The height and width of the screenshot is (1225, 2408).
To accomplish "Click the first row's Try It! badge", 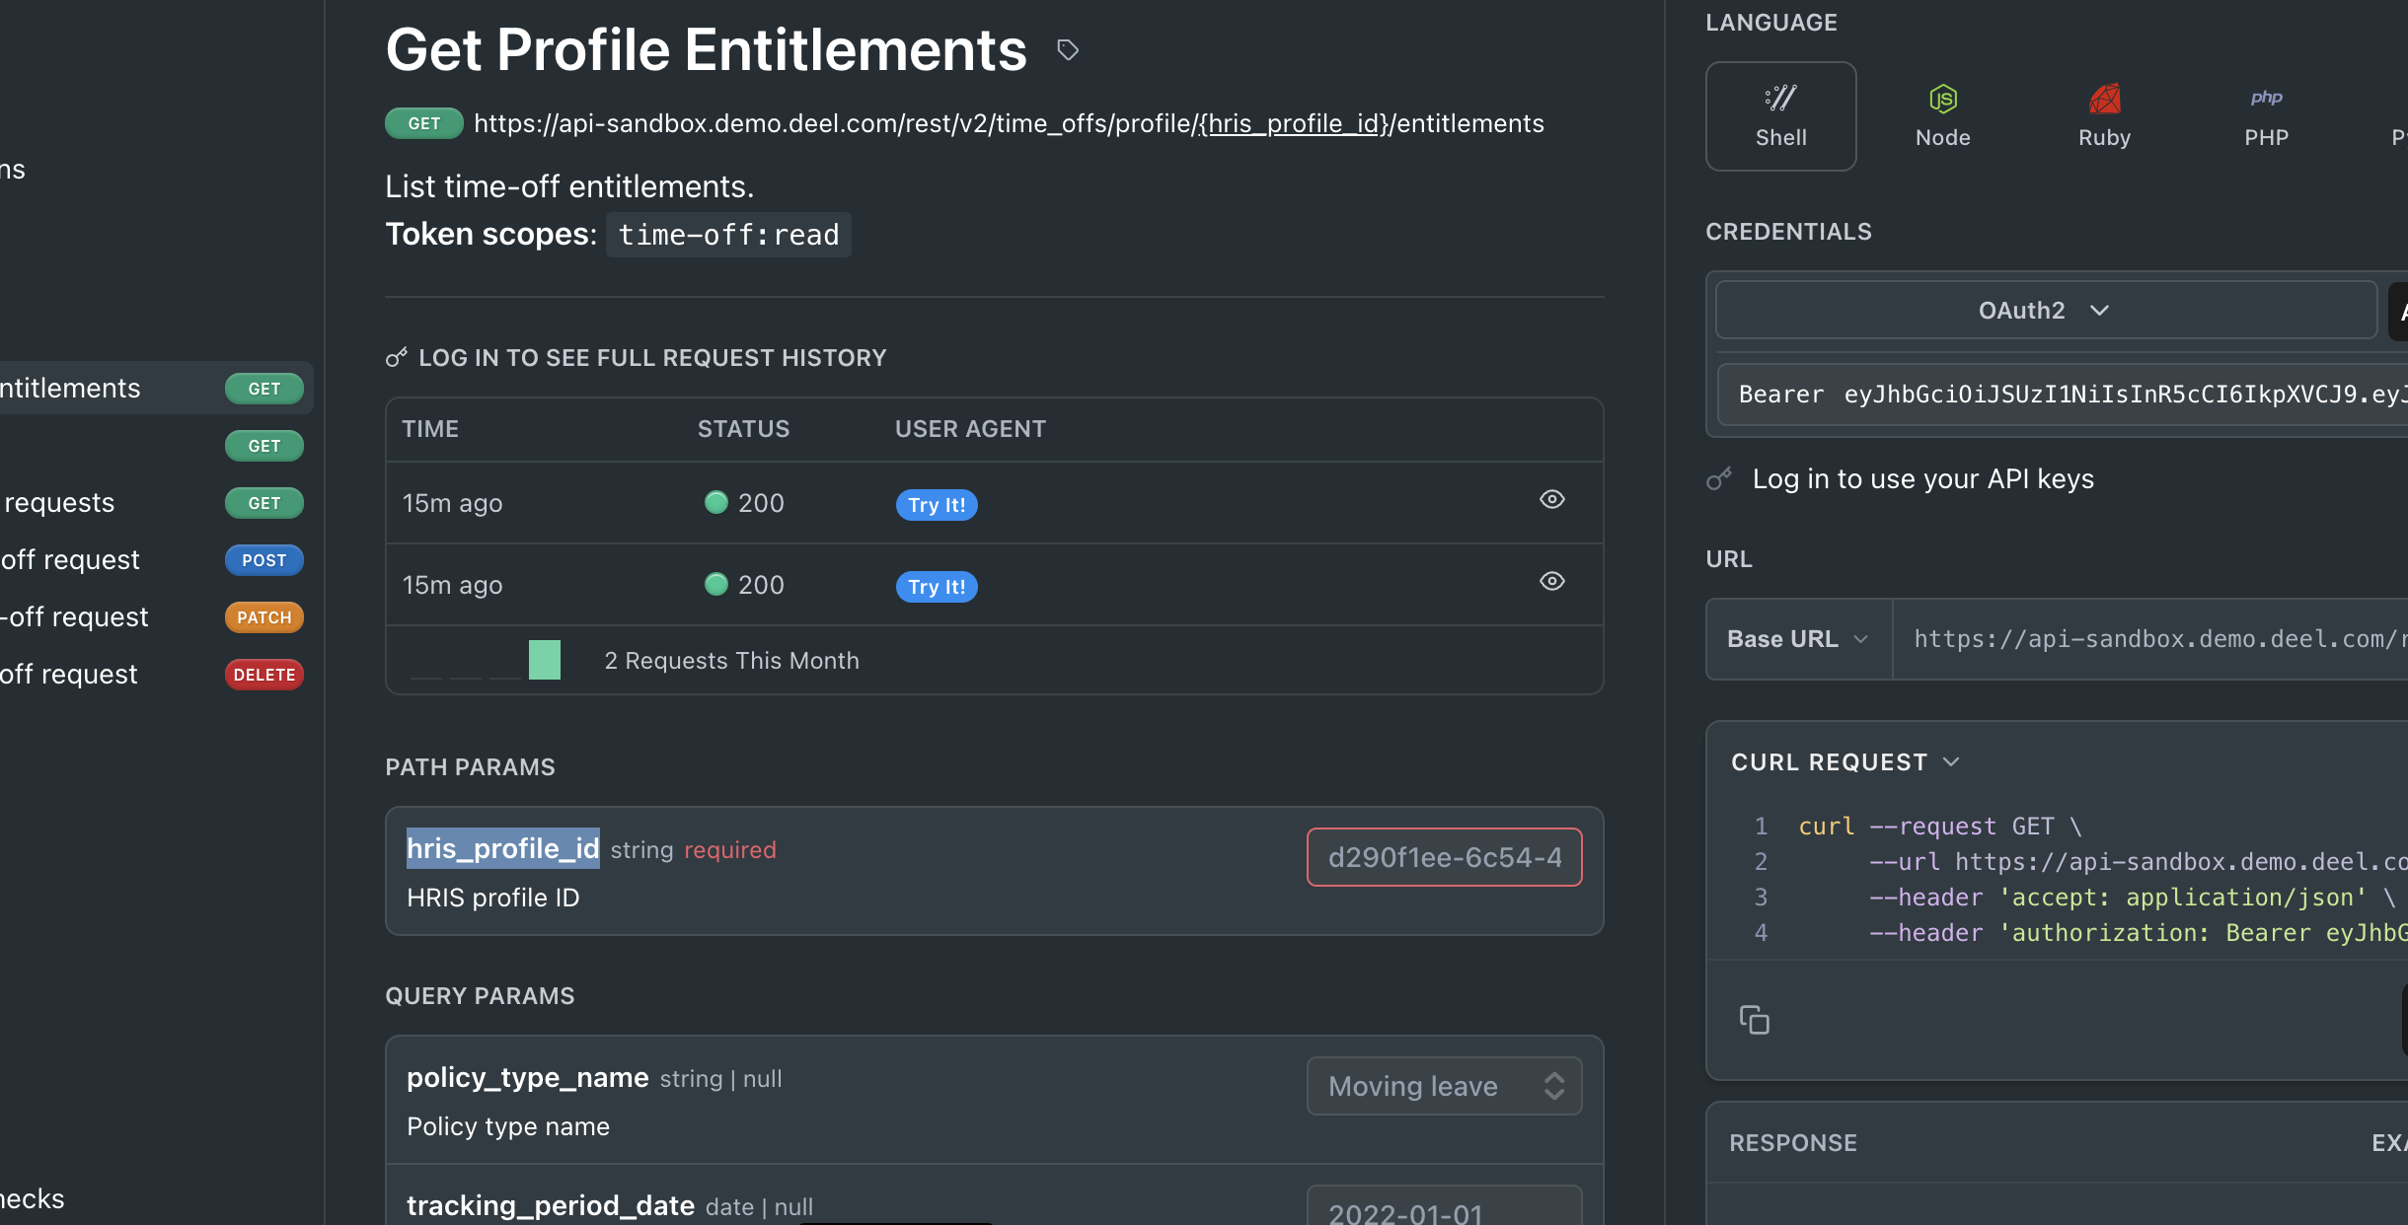I will pyautogui.click(x=937, y=505).
